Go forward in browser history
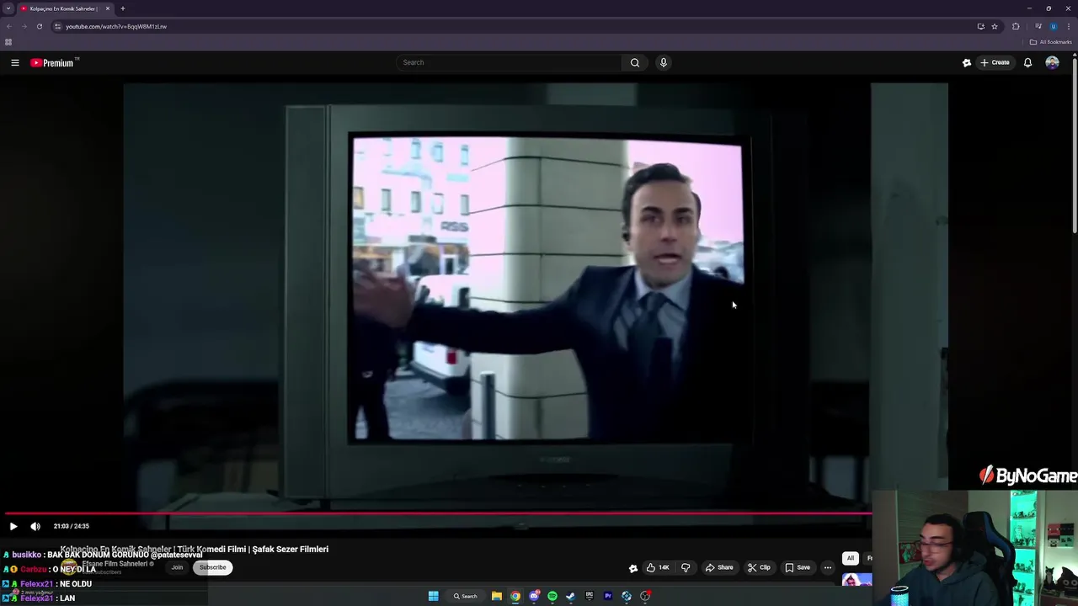 24,26
